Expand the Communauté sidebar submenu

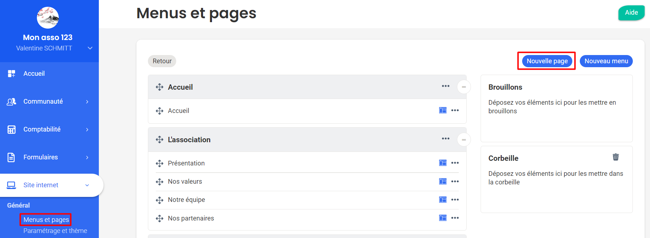click(x=87, y=102)
